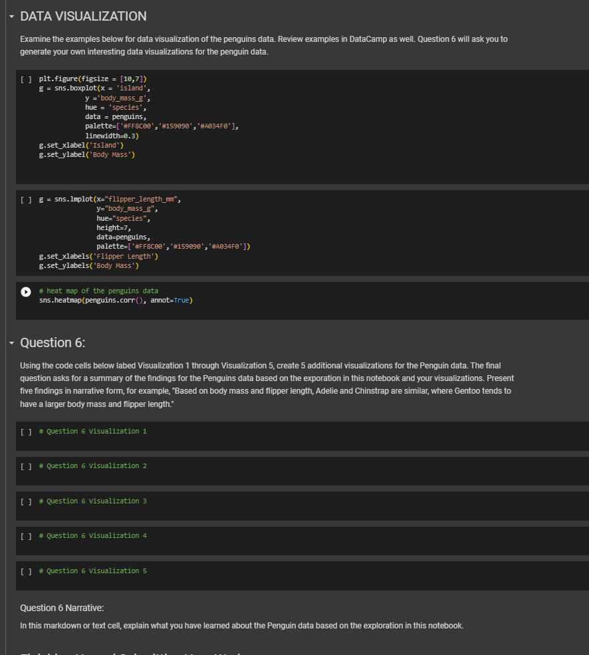Click the height=7 line

(x=114, y=227)
